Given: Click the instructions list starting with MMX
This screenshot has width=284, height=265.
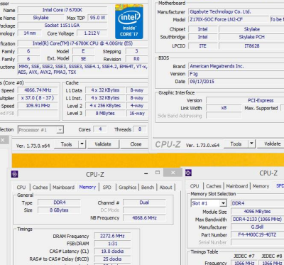Looking at the screenshot, I should tap(83, 70).
